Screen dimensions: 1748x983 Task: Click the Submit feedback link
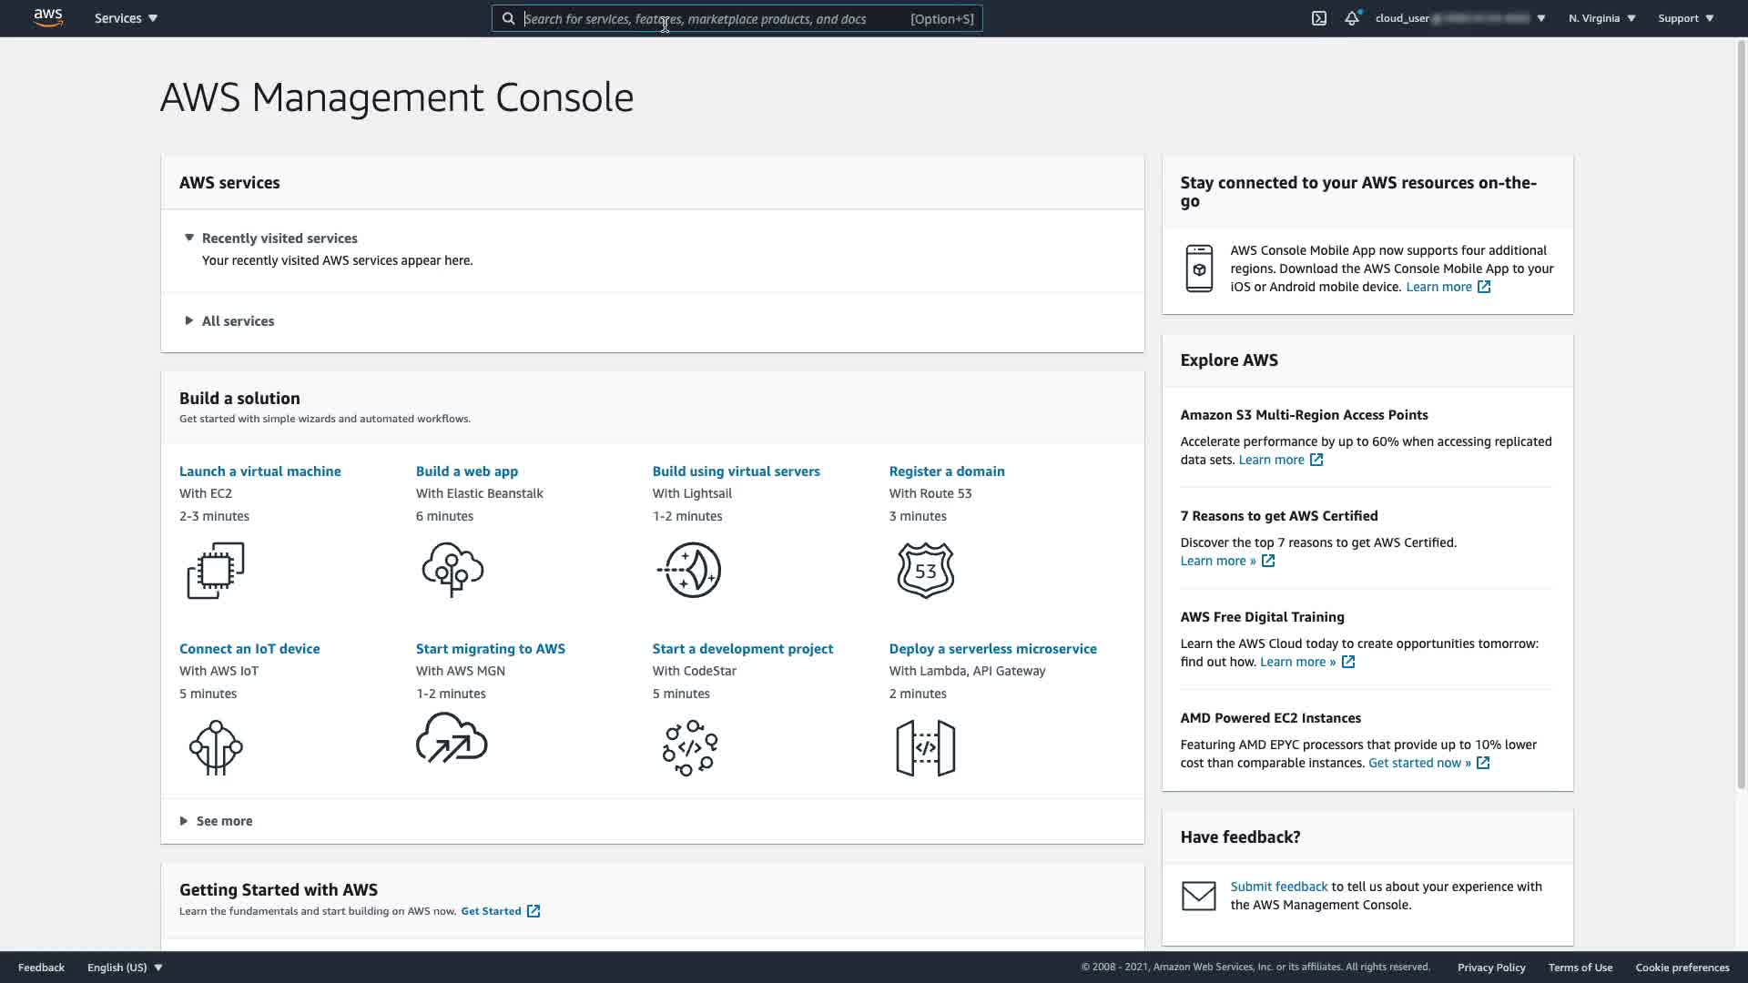(x=1278, y=887)
